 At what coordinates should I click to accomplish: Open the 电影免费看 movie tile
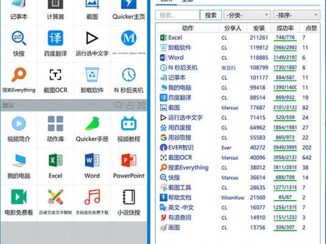(x=19, y=203)
